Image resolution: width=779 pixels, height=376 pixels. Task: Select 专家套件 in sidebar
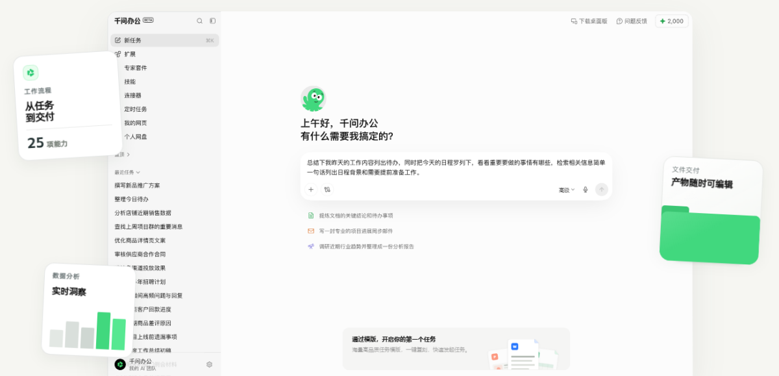[x=136, y=68]
